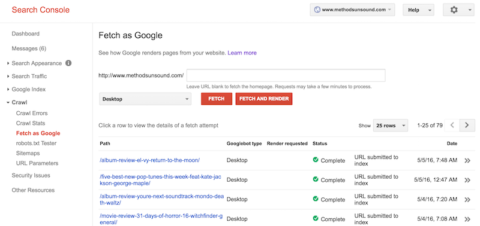Open Sitemaps page
Screen dimensions: 480x226
pyautogui.click(x=28, y=153)
